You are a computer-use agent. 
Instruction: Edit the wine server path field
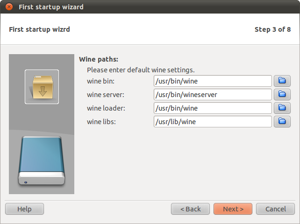pyautogui.click(x=213, y=95)
